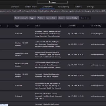Click actions with Commvault - Disable Client Data Aging
106x106 pixels.
(47, 75)
